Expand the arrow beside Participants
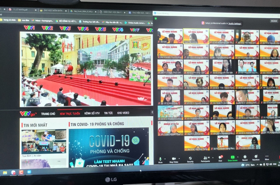This screenshot has height=185, width=280. 213,158
